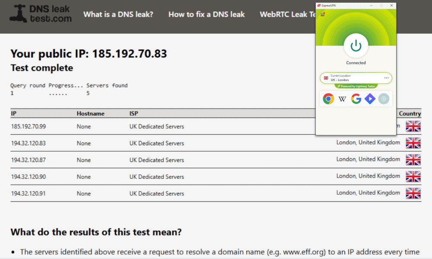The width and height of the screenshot is (432, 259).
Task: Click London, United Kingdom in the 194.32.120.90 row
Action: [x=368, y=176]
